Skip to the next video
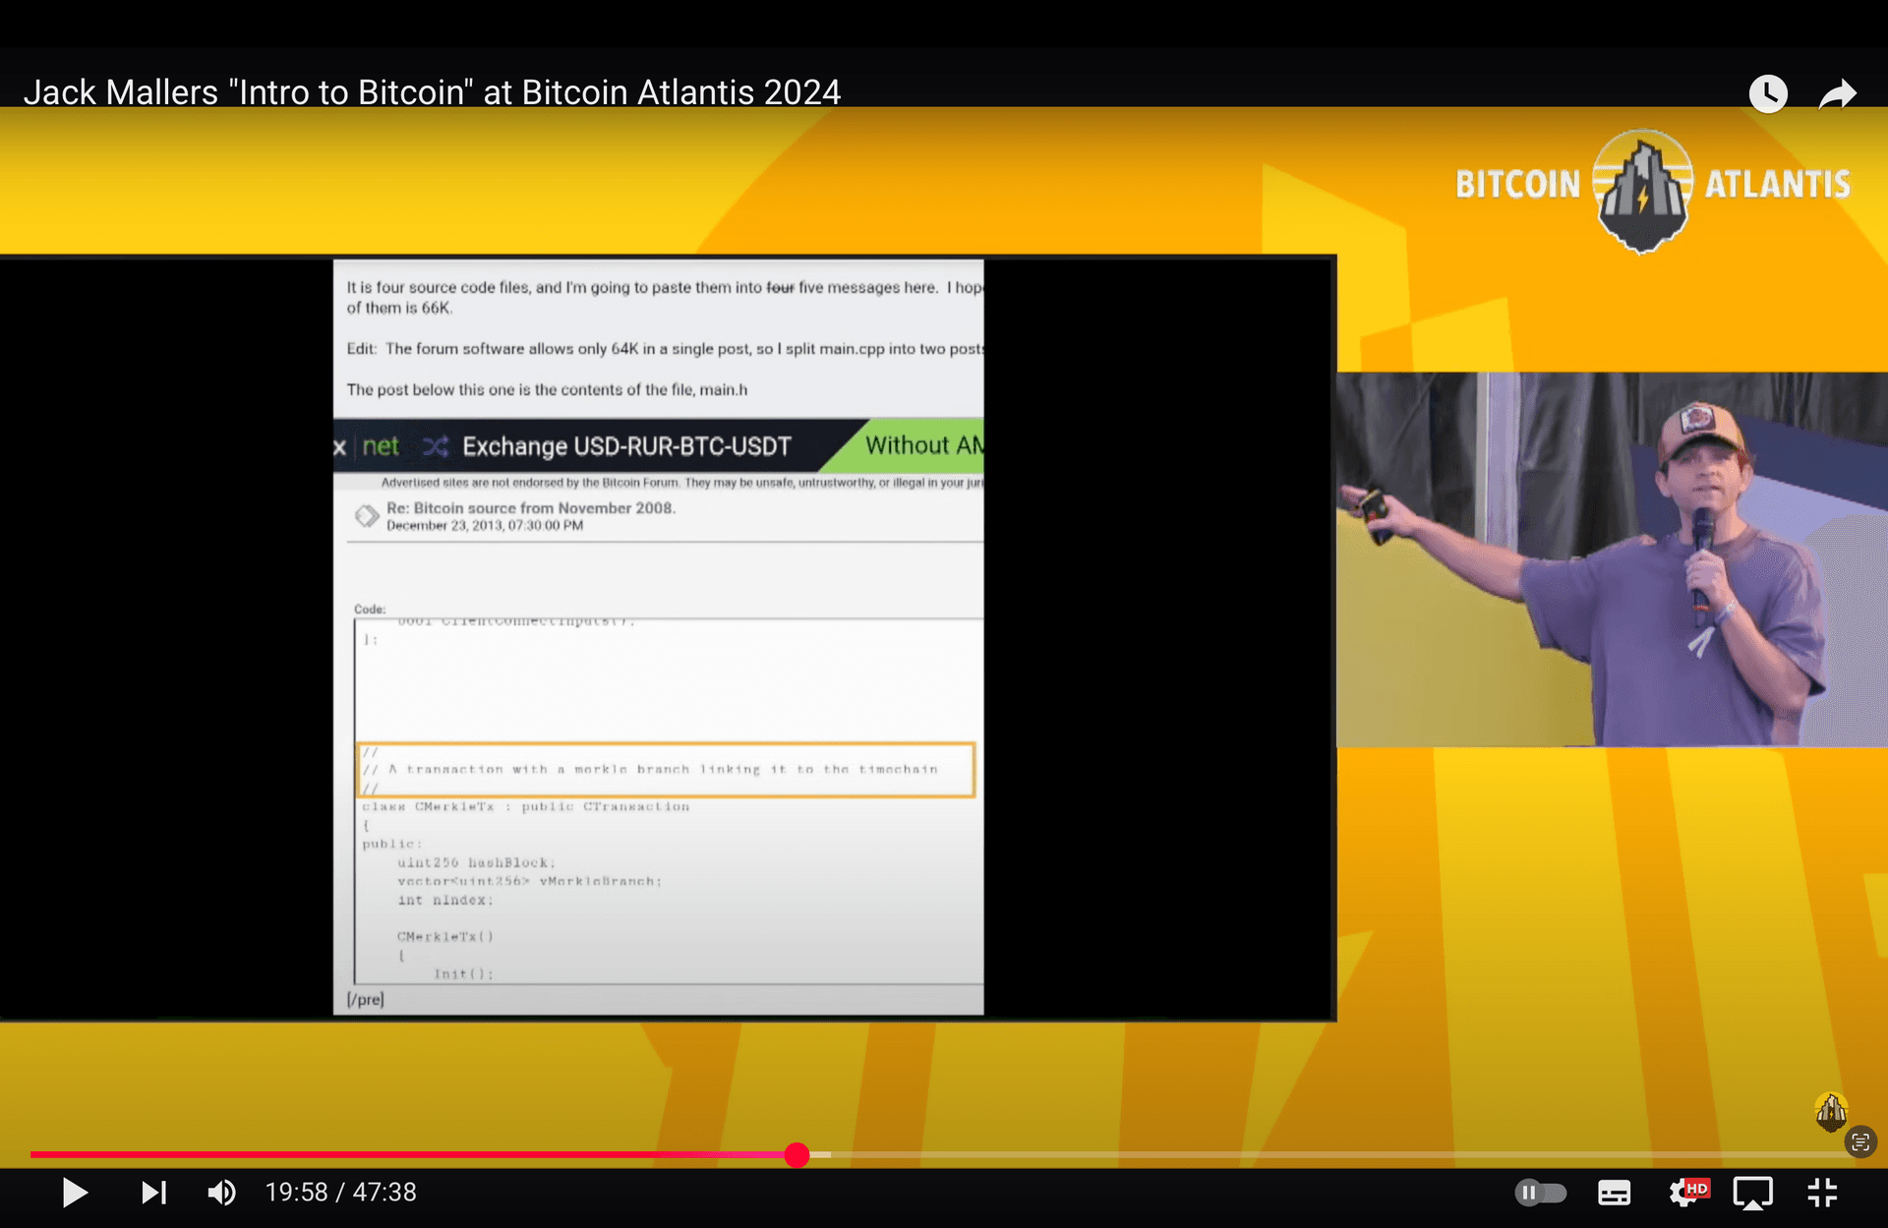Image resolution: width=1888 pixels, height=1228 pixels. pos(153,1193)
